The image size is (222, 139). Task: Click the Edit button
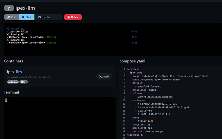click(12, 17)
